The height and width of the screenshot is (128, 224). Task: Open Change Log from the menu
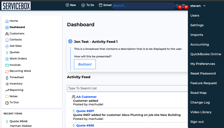click(x=200, y=103)
